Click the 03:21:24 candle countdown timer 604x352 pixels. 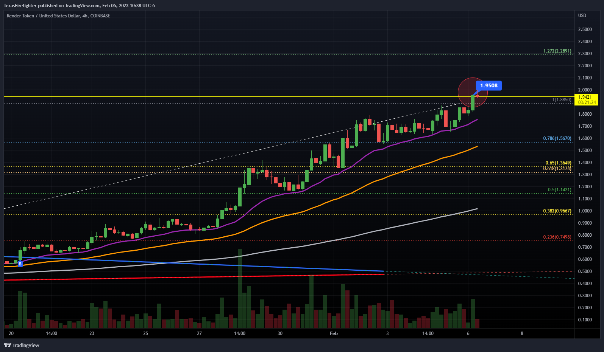(586, 102)
